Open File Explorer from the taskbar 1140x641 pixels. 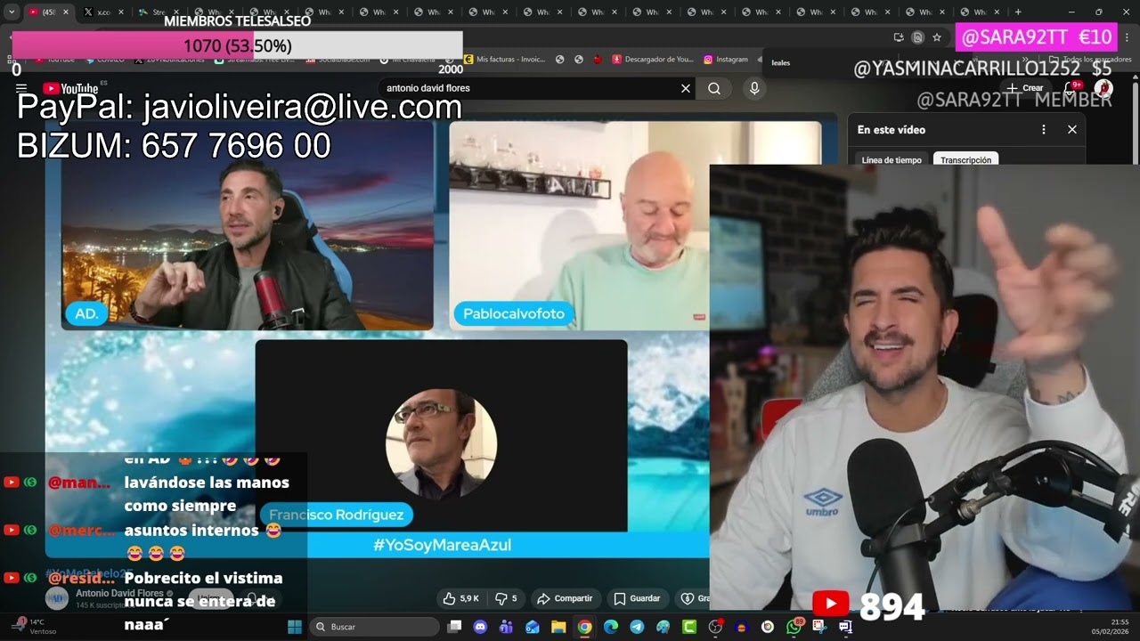[x=558, y=627]
